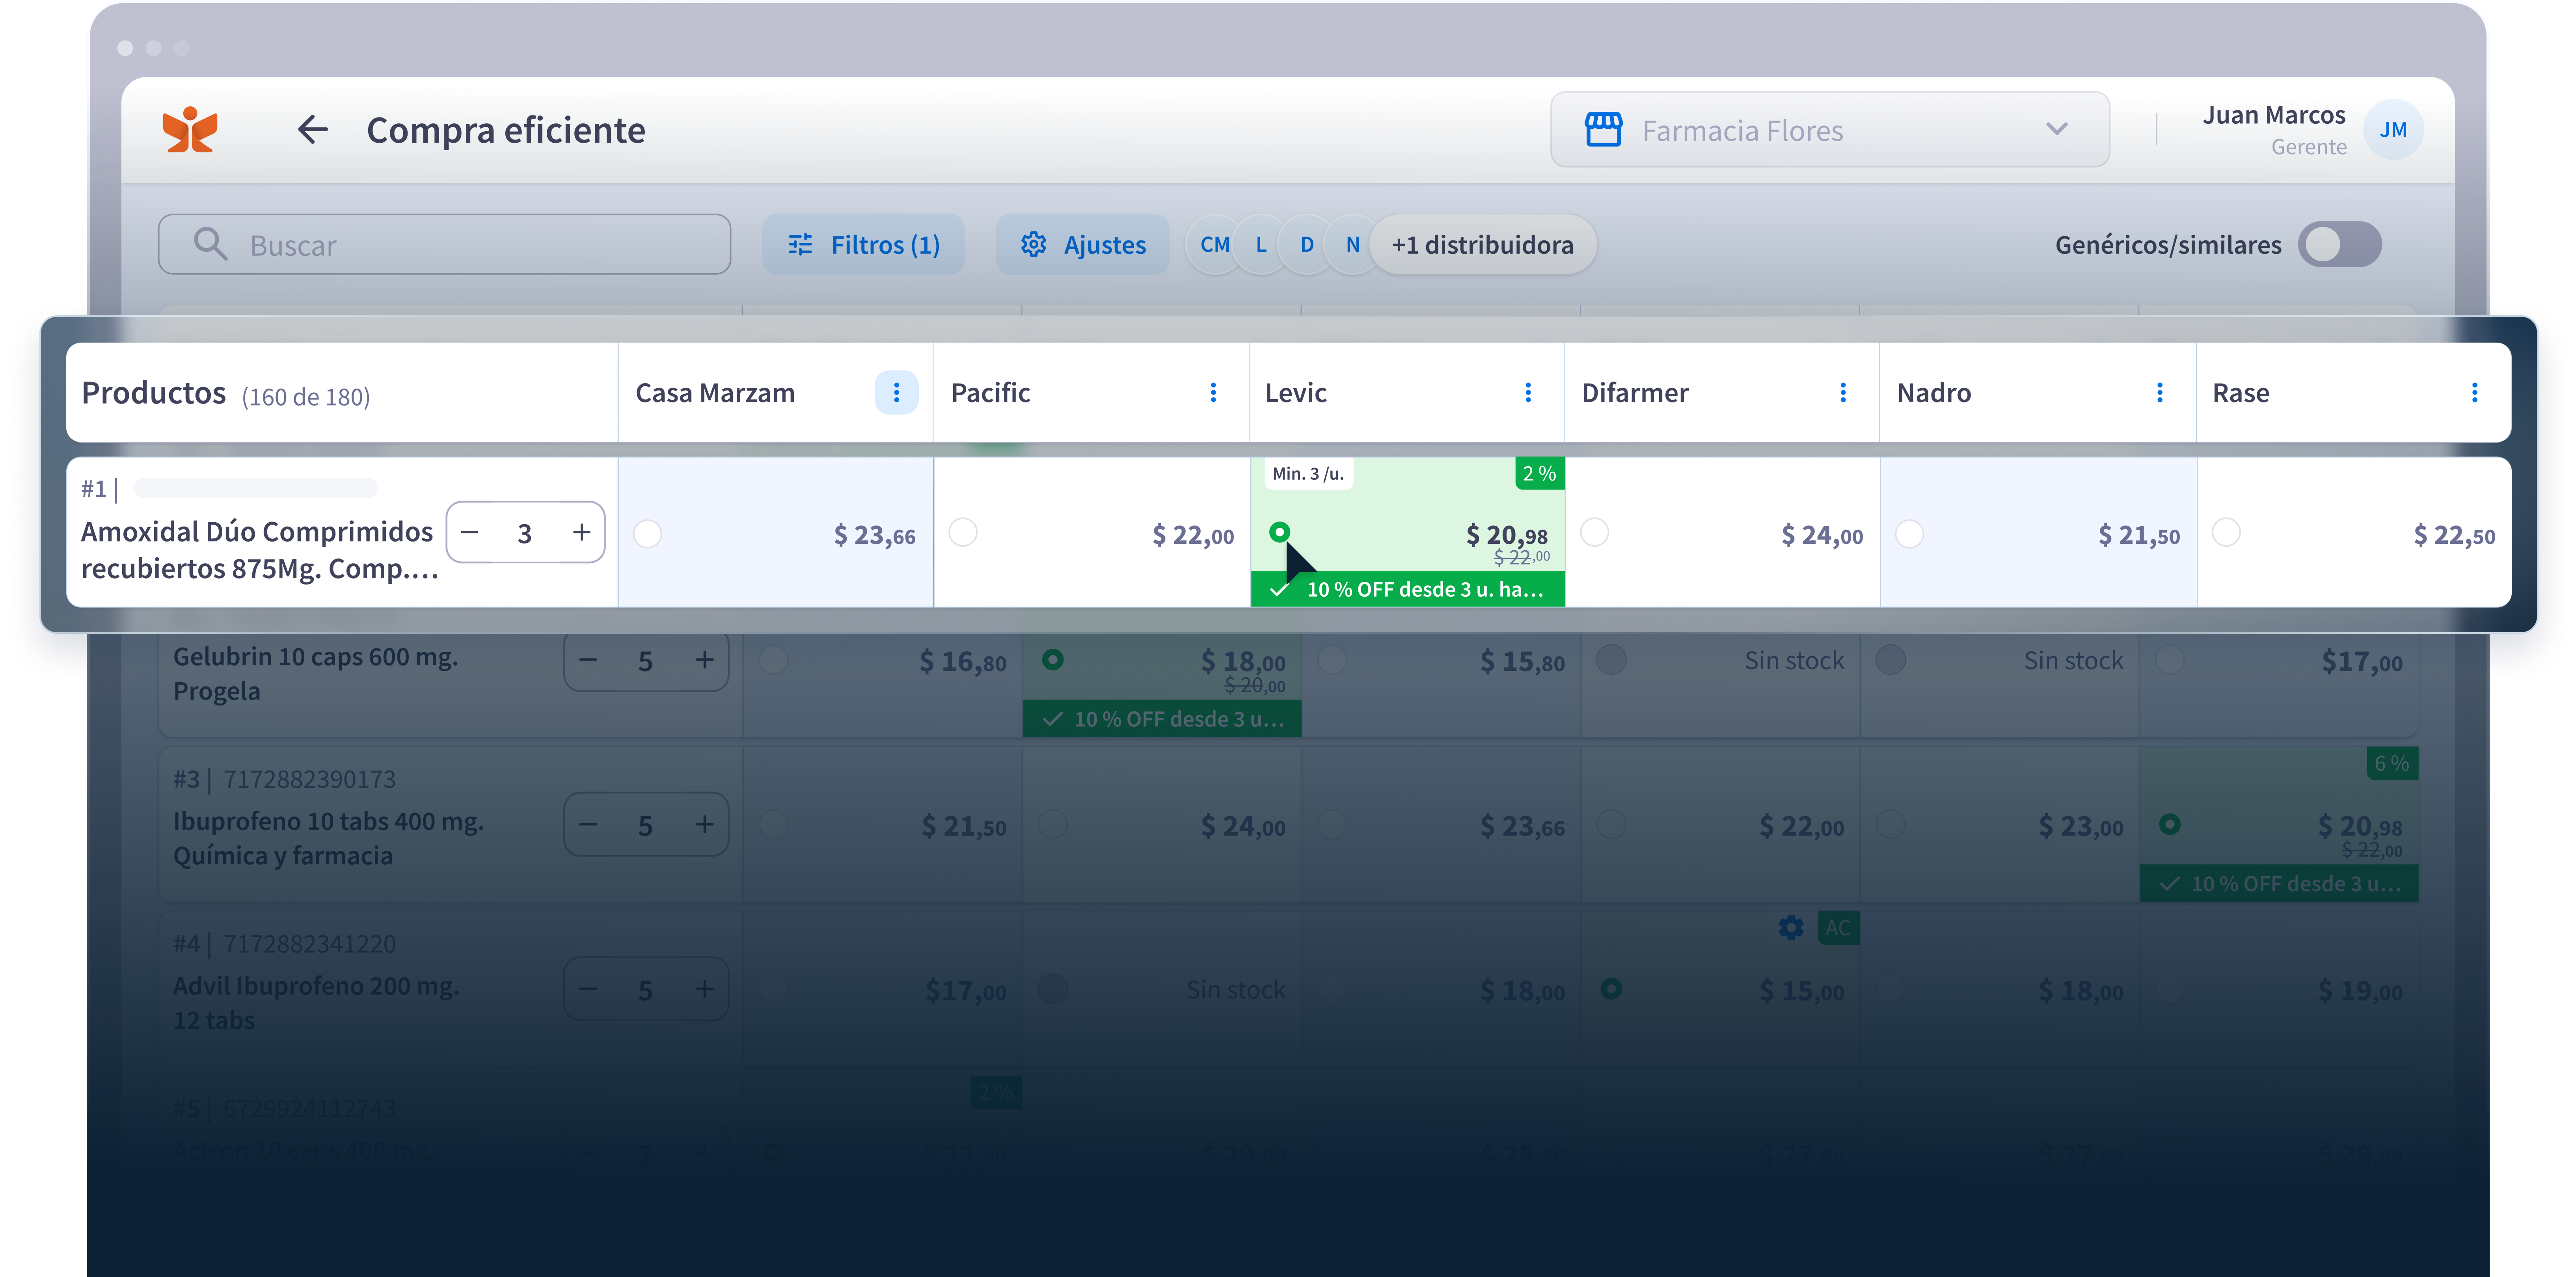
Task: Select Levic $20,98 price for Amoxidal
Action: pyautogui.click(x=1279, y=532)
